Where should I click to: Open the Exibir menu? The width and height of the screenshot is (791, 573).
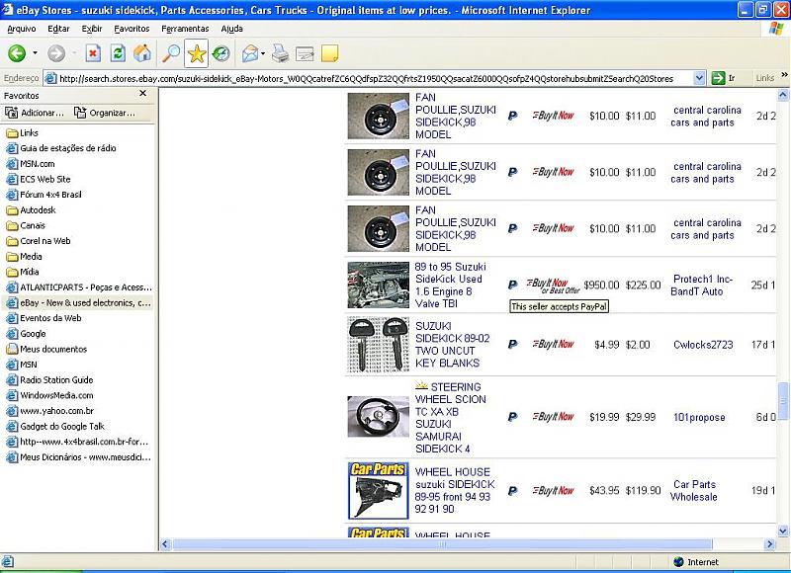(x=92, y=29)
